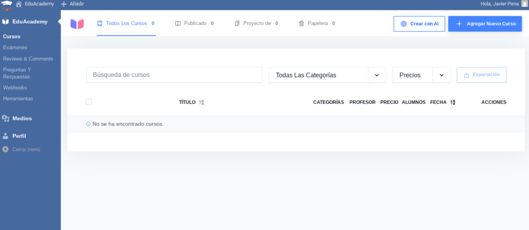Click the Cerrar menú collapse arrow icon
This screenshot has height=230, width=529.
(x=5, y=149)
